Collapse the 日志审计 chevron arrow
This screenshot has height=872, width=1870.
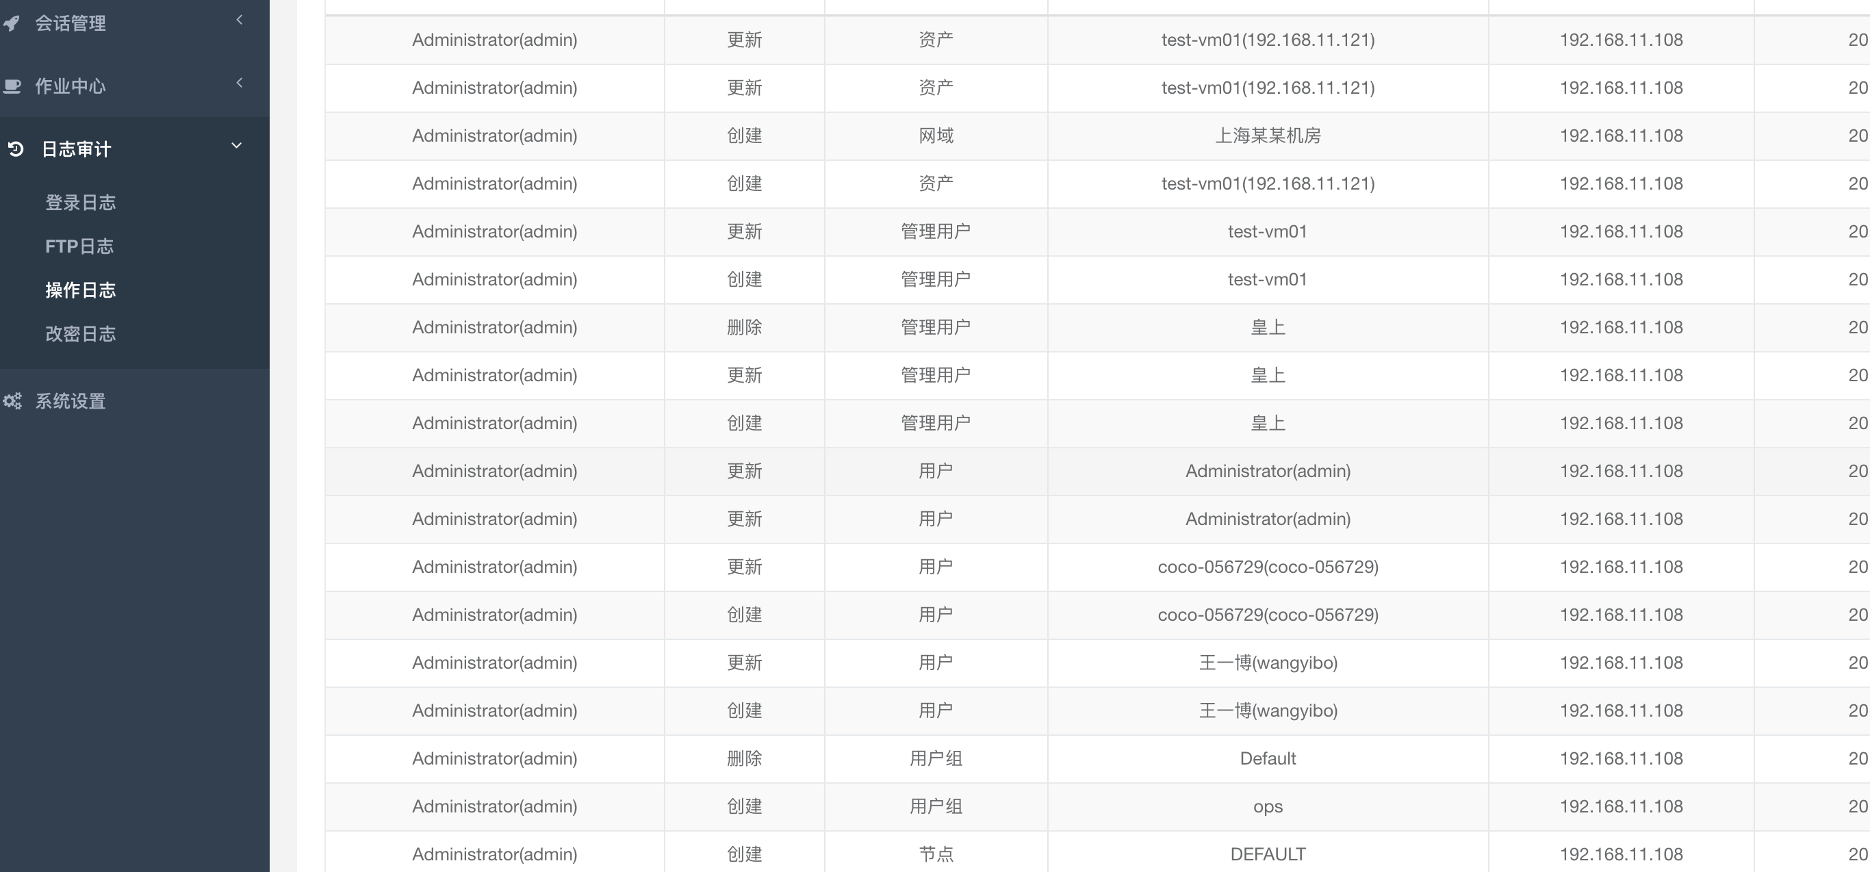237,146
